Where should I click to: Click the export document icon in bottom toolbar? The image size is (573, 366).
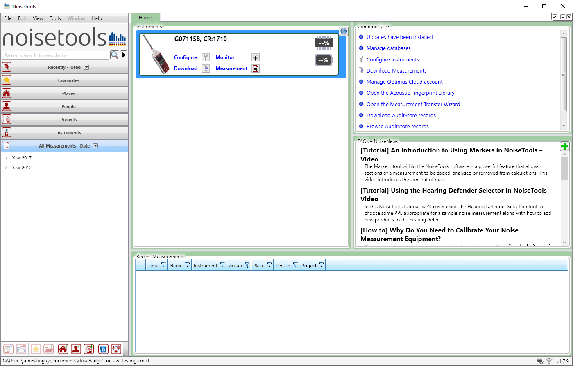pos(9,349)
